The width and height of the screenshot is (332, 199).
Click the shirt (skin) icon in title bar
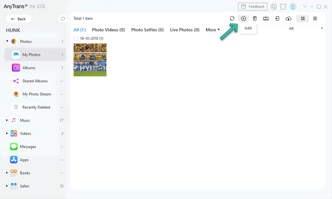[x=283, y=7]
